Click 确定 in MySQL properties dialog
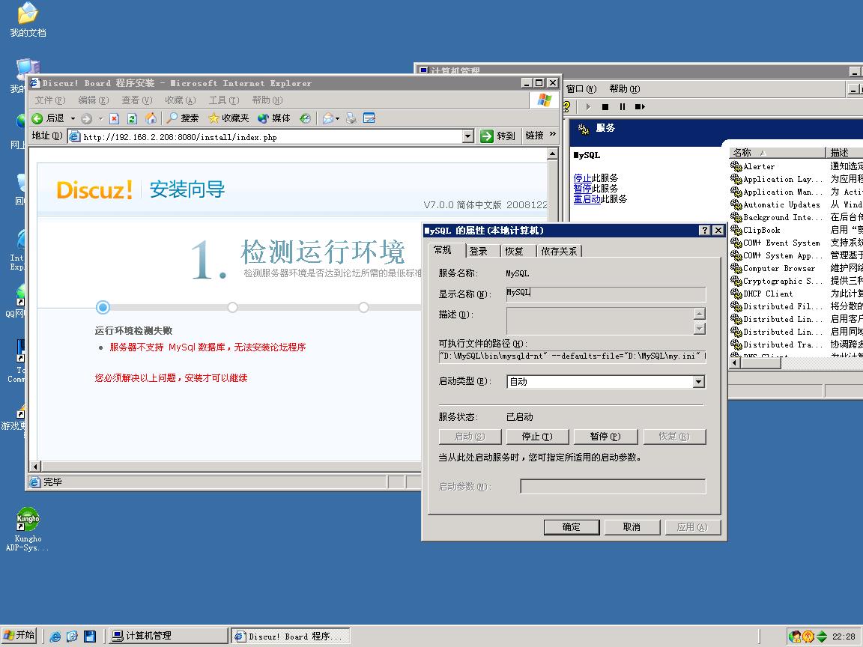The height and width of the screenshot is (647, 863). (572, 527)
